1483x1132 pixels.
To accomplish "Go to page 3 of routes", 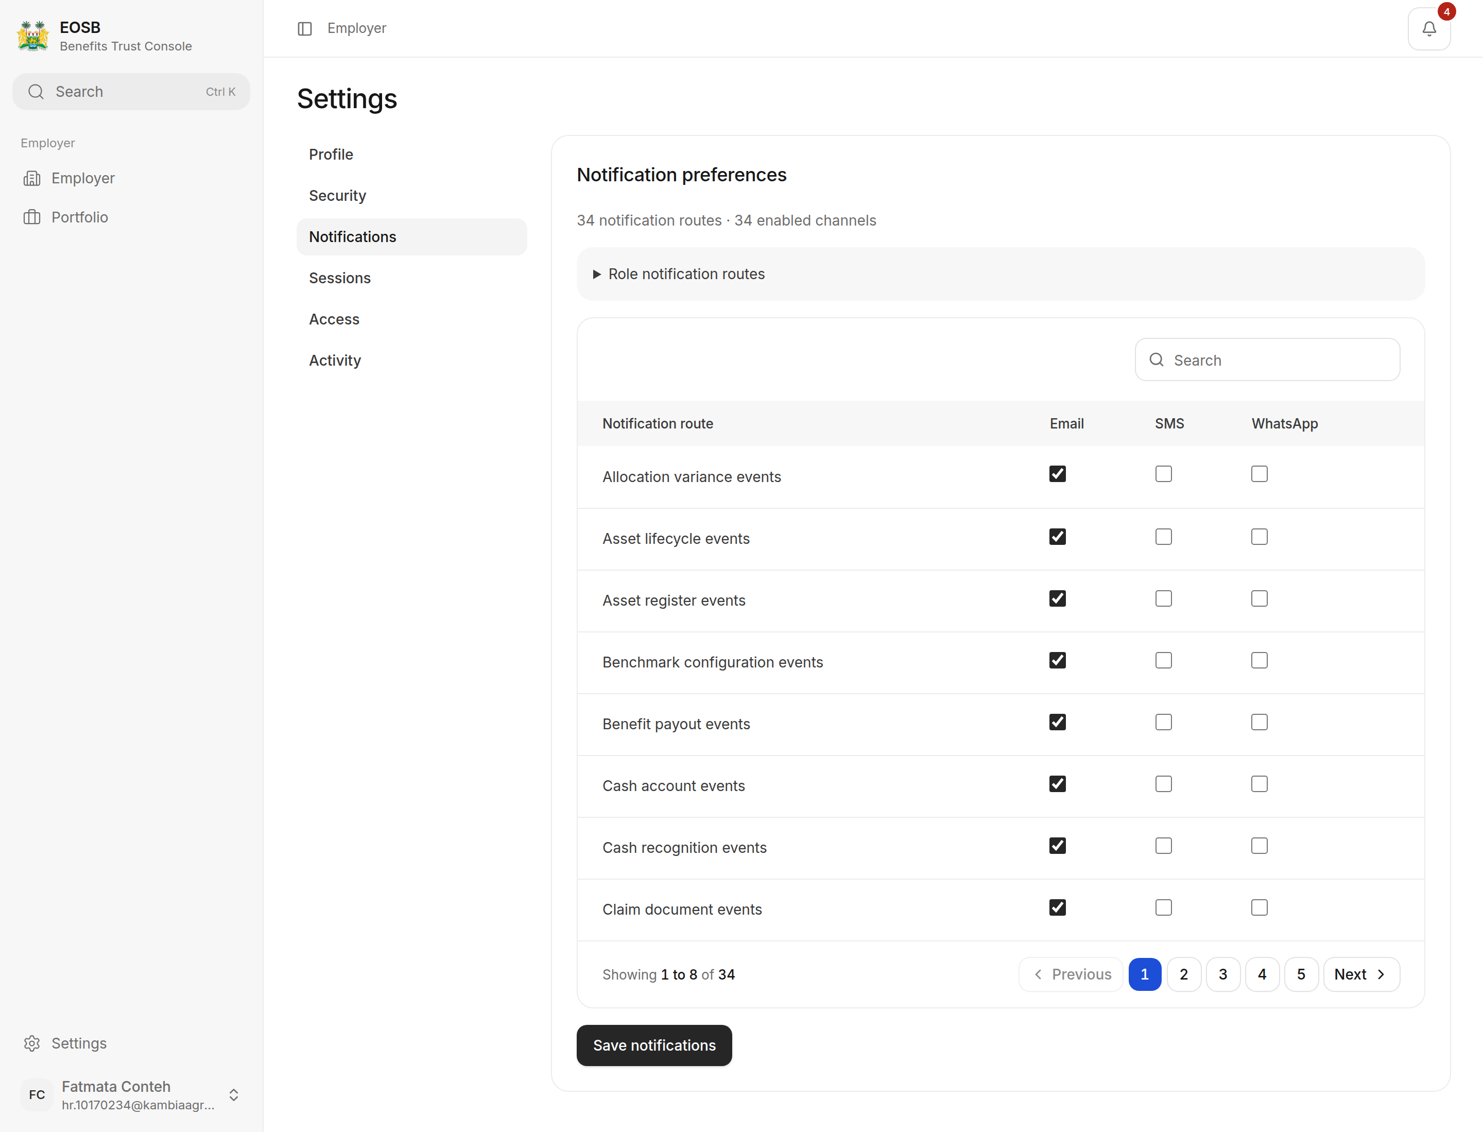I will [x=1222, y=974].
